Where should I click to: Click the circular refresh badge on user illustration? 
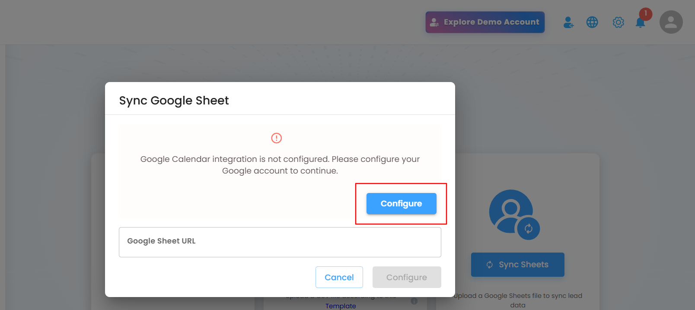click(x=528, y=228)
